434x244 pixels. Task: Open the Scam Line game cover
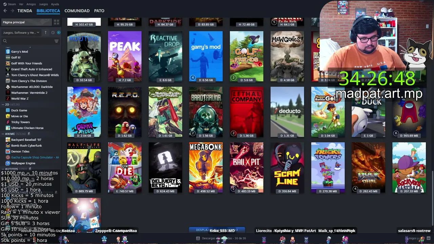(287, 167)
